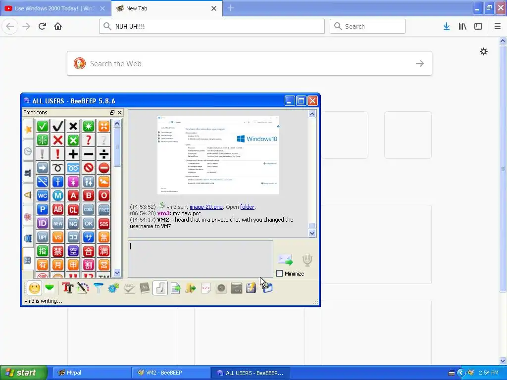Open the image-20.png link
The width and height of the screenshot is (507, 380).
pos(206,207)
